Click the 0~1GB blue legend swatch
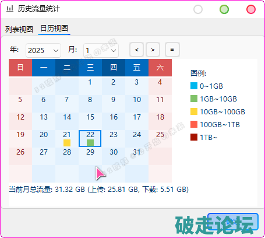 (194, 86)
